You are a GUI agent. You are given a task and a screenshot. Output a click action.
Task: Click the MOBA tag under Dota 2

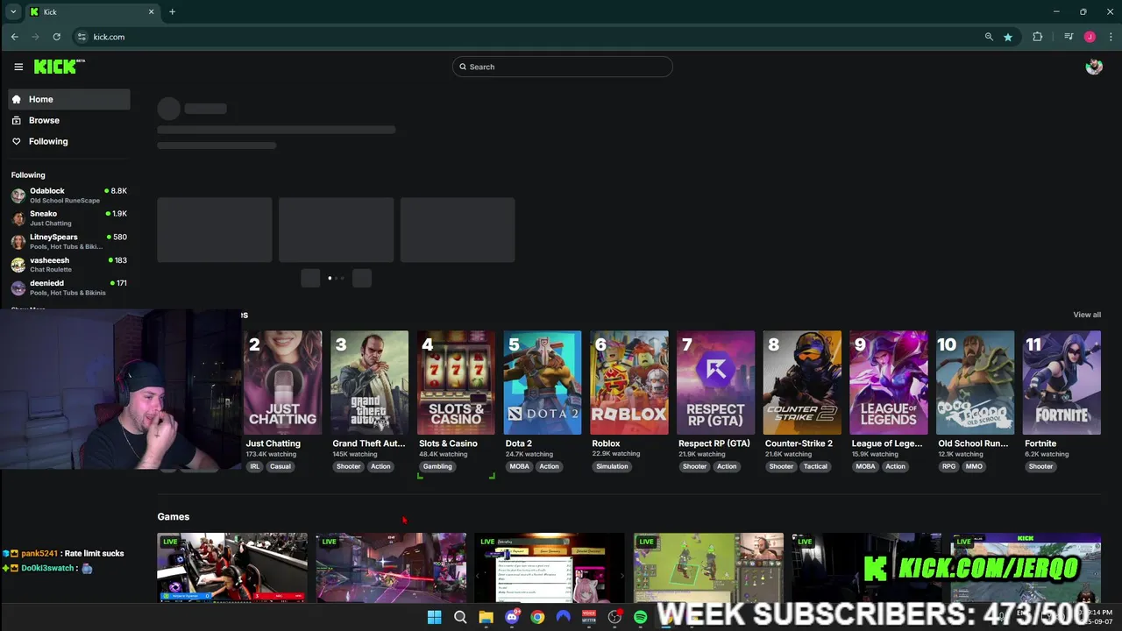[520, 466]
